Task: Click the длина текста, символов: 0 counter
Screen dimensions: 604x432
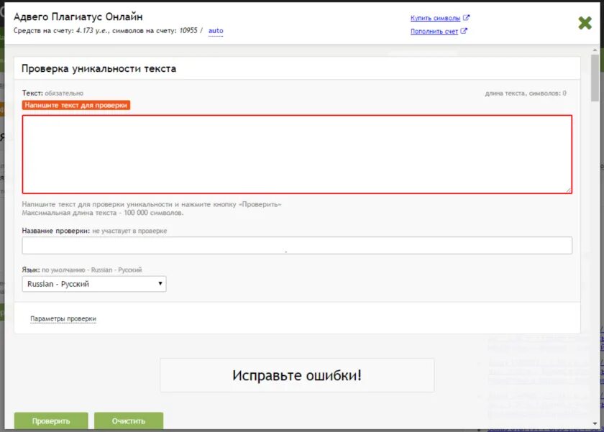Action: click(526, 93)
